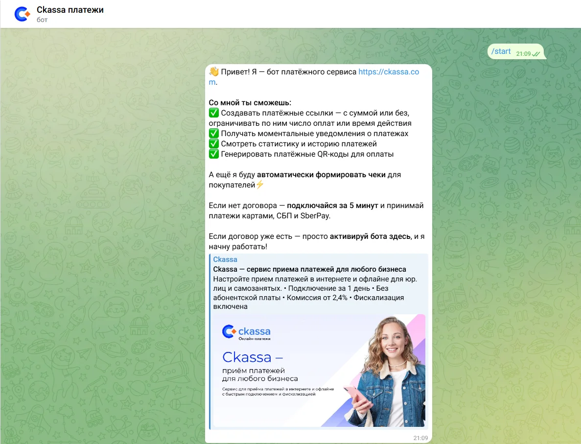Click the preview description mentioning «Комиссия от 2,4%»
581x444 pixels.
click(x=315, y=293)
